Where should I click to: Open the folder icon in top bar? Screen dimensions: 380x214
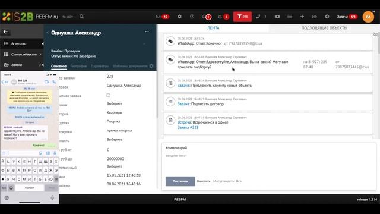315,17
